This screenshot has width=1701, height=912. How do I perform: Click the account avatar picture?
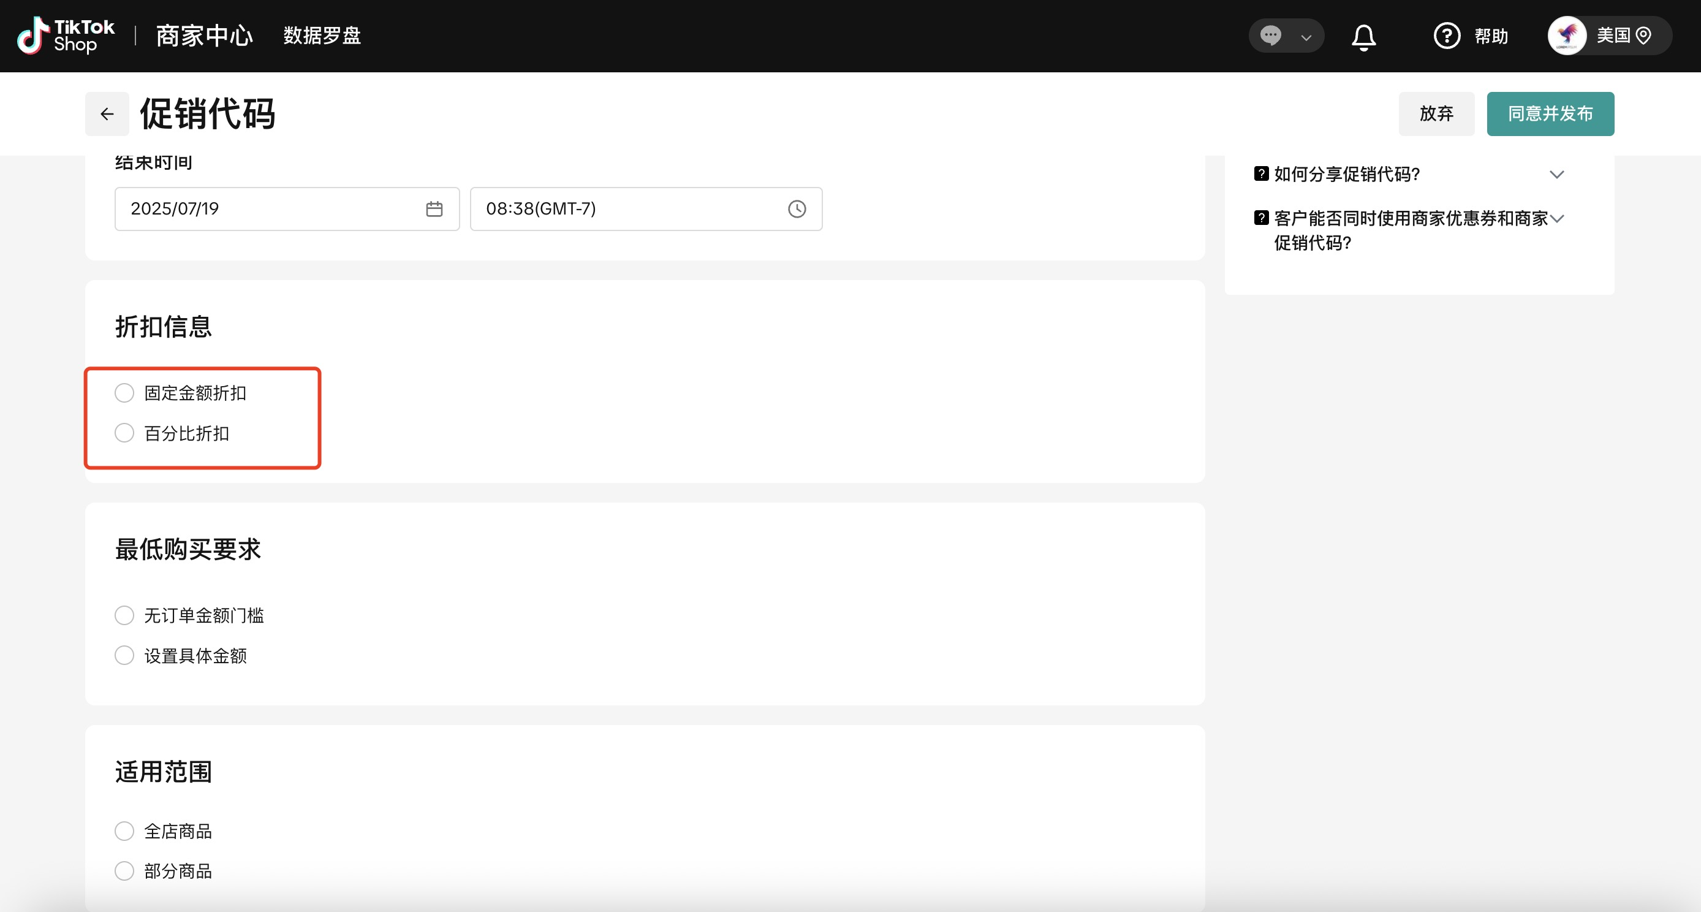pos(1567,36)
